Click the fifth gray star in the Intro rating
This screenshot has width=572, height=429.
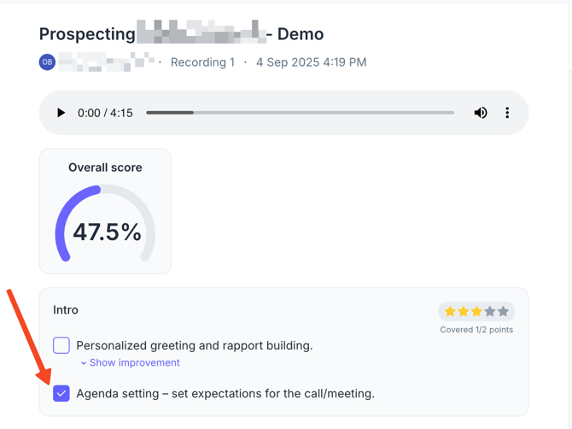[x=503, y=311]
